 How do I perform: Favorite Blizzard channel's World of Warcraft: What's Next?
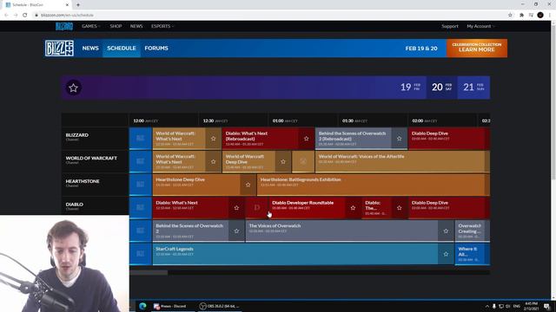click(x=213, y=139)
